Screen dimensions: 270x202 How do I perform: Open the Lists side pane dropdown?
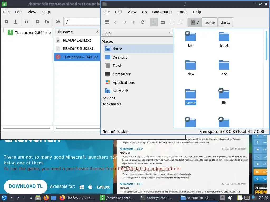[137, 33]
